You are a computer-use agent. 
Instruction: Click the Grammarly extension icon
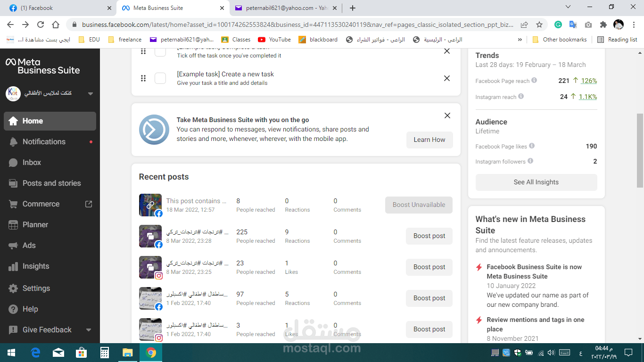[558, 25]
